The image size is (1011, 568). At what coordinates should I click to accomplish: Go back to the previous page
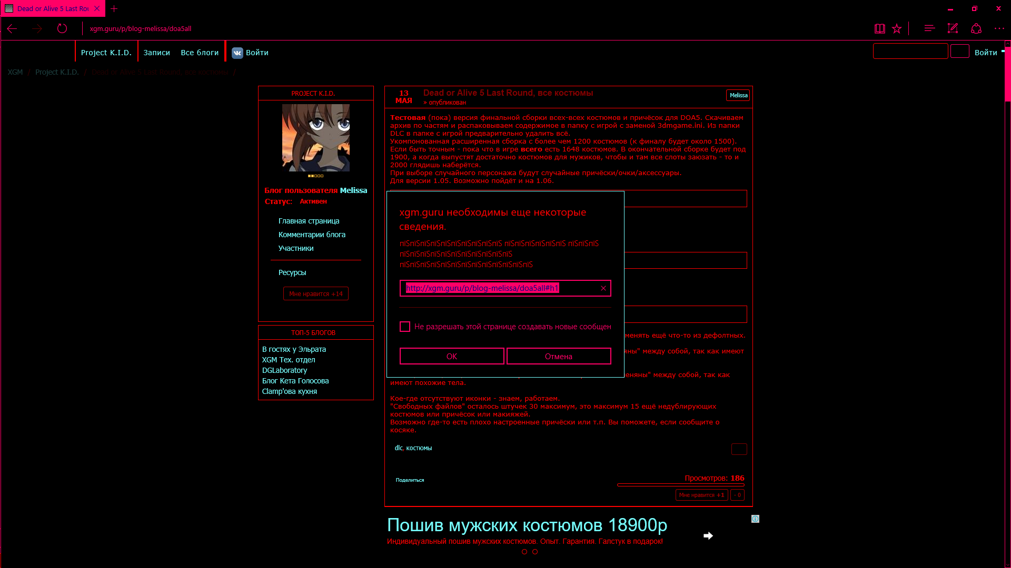click(x=12, y=29)
